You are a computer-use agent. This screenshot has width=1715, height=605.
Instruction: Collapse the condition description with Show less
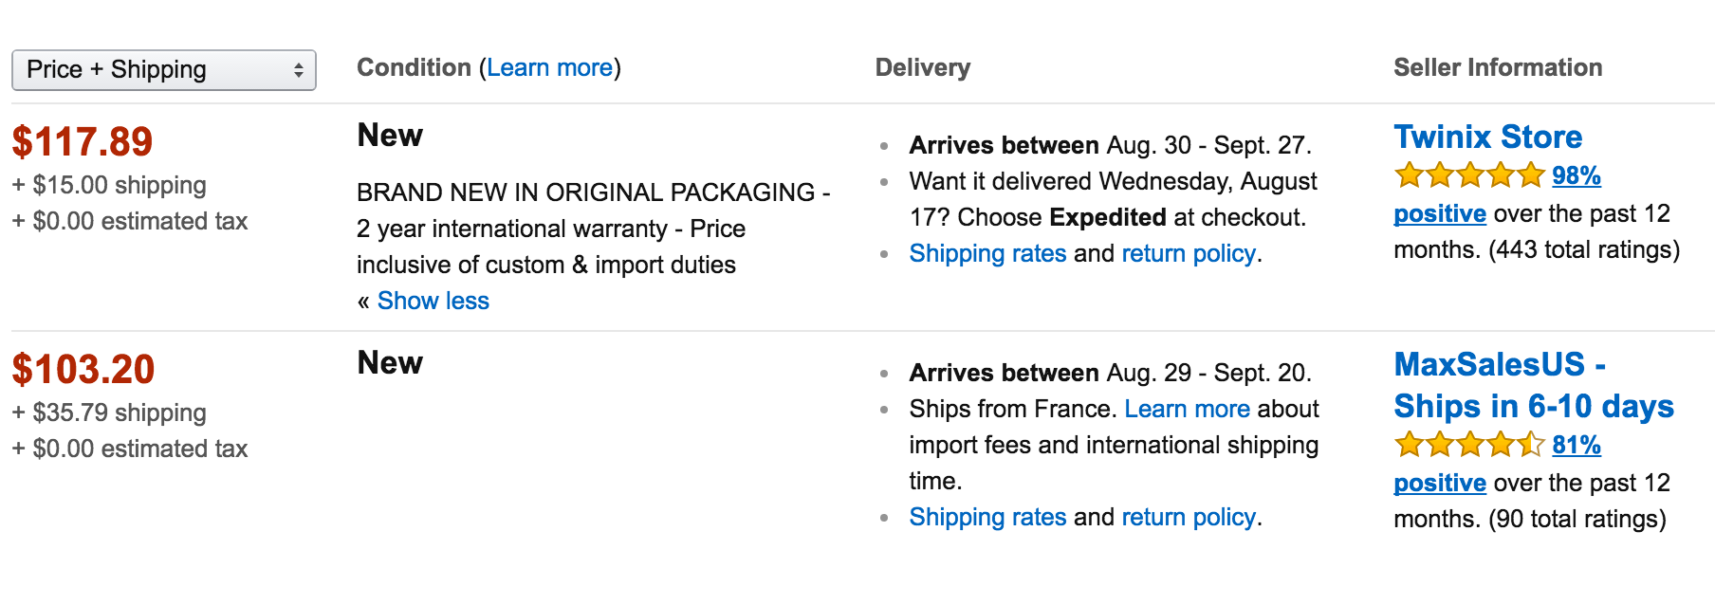[x=433, y=301]
